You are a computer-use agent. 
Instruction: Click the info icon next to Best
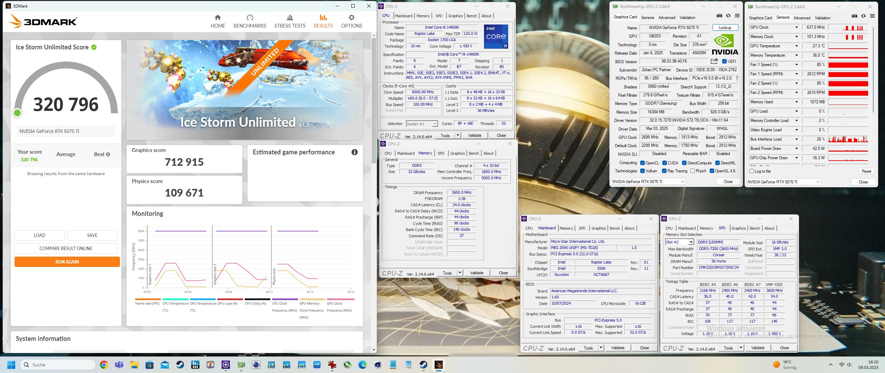(x=108, y=154)
